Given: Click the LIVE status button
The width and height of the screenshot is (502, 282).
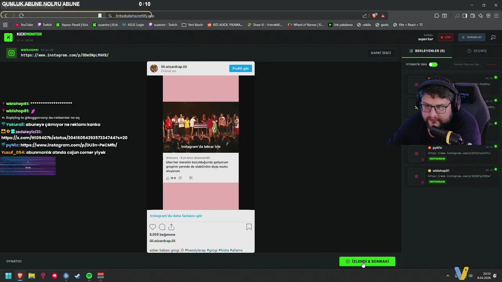Looking at the screenshot, I should coord(446,37).
